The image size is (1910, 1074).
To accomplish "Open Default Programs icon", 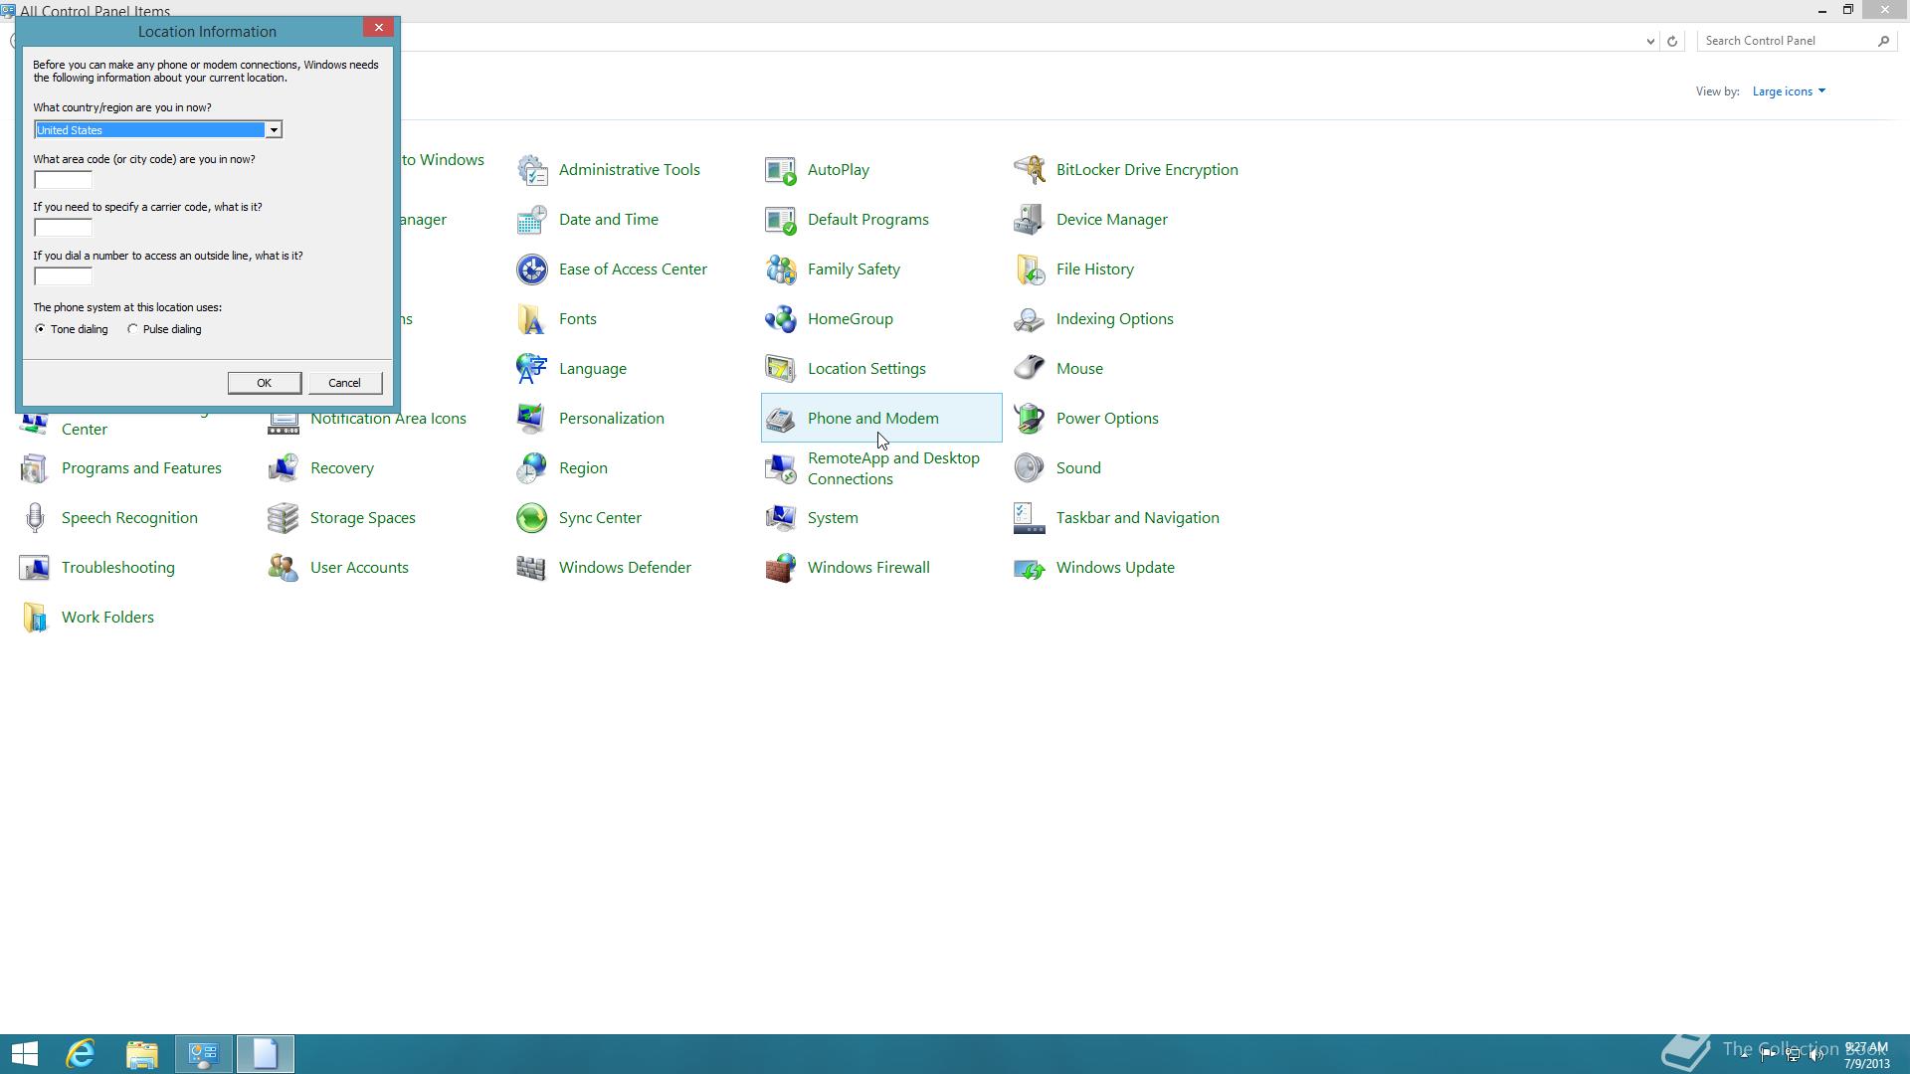I will point(781,220).
